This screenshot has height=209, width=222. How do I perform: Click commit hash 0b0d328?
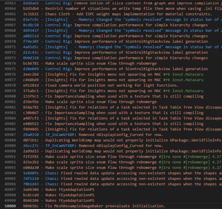(31, 58)
